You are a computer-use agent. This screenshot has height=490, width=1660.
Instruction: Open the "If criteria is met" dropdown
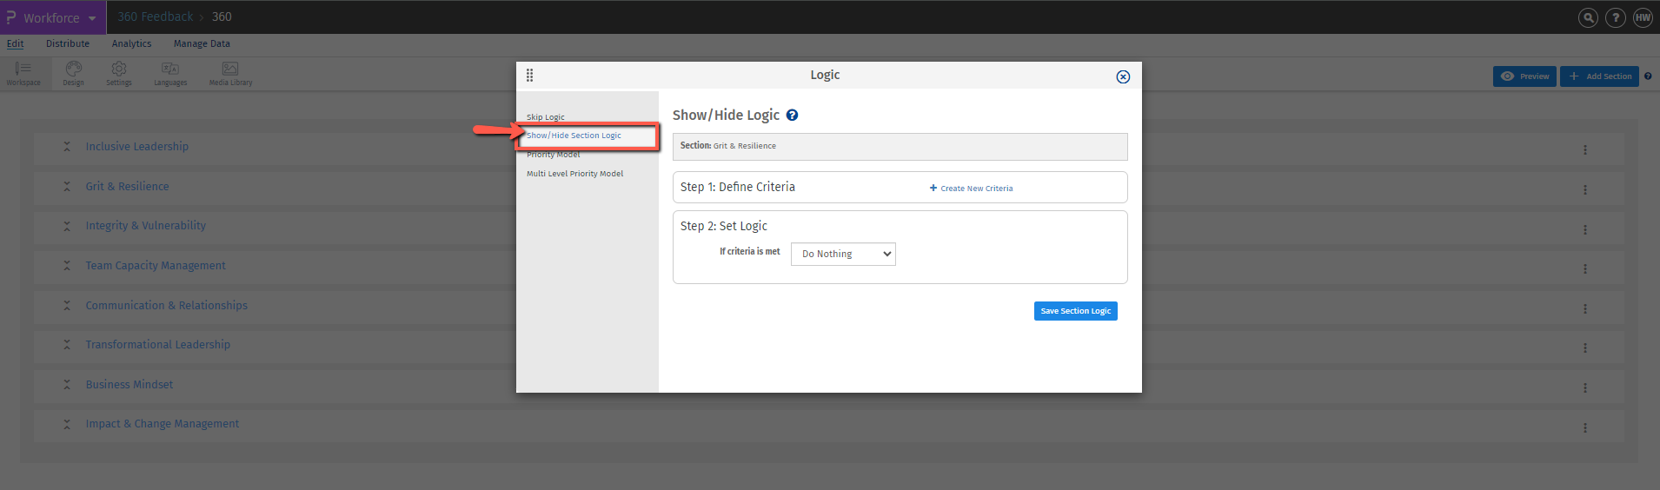click(843, 254)
